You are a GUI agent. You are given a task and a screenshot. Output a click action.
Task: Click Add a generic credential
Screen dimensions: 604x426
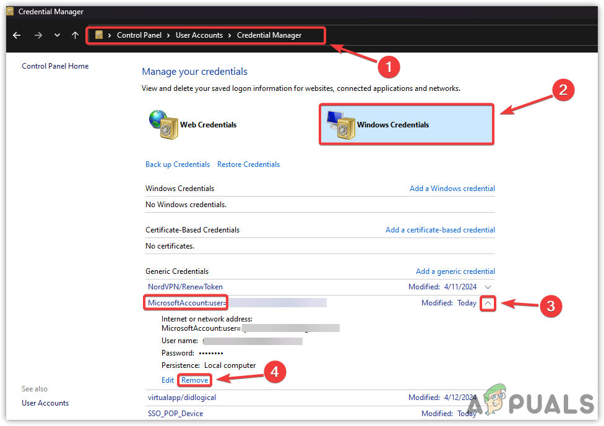tap(455, 271)
